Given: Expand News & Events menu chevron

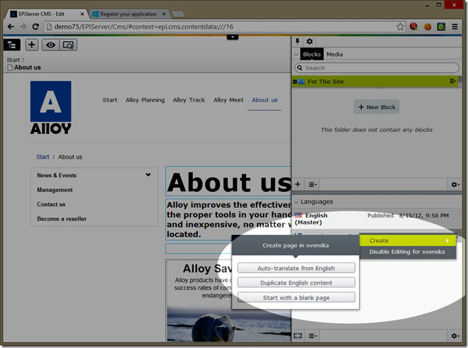Looking at the screenshot, I should pos(148,175).
